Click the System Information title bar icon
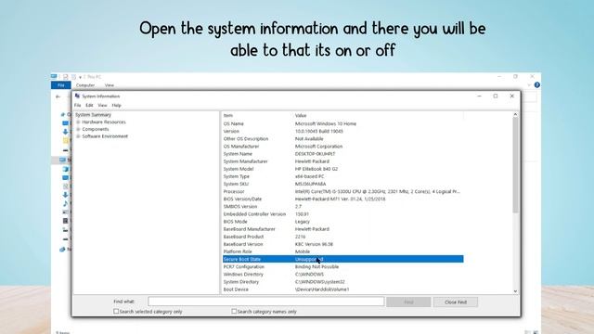 coord(77,96)
